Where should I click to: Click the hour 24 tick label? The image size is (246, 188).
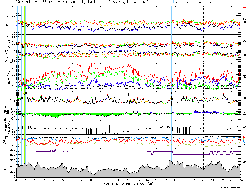241,180
